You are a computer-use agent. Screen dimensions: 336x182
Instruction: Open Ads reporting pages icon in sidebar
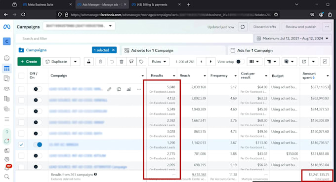coord(6,78)
